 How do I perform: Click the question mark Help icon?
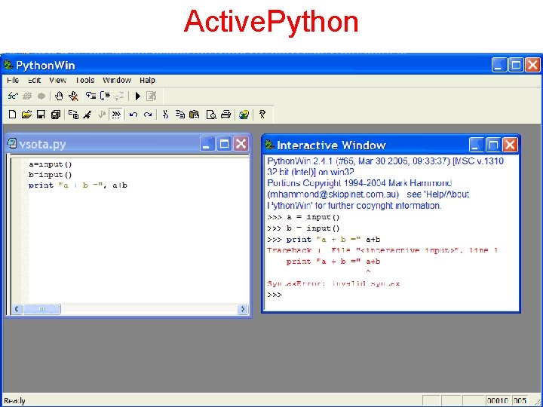click(x=262, y=115)
